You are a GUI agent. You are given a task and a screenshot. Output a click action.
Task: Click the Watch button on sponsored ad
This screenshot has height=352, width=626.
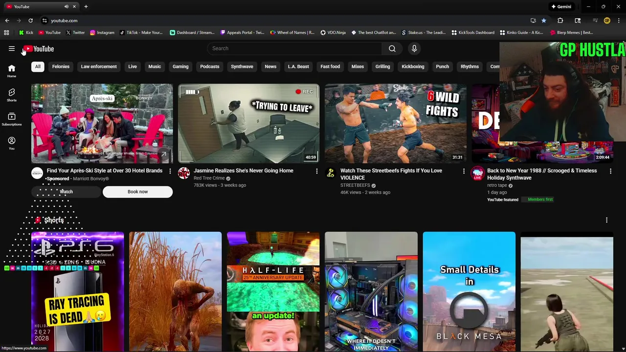coord(66,192)
